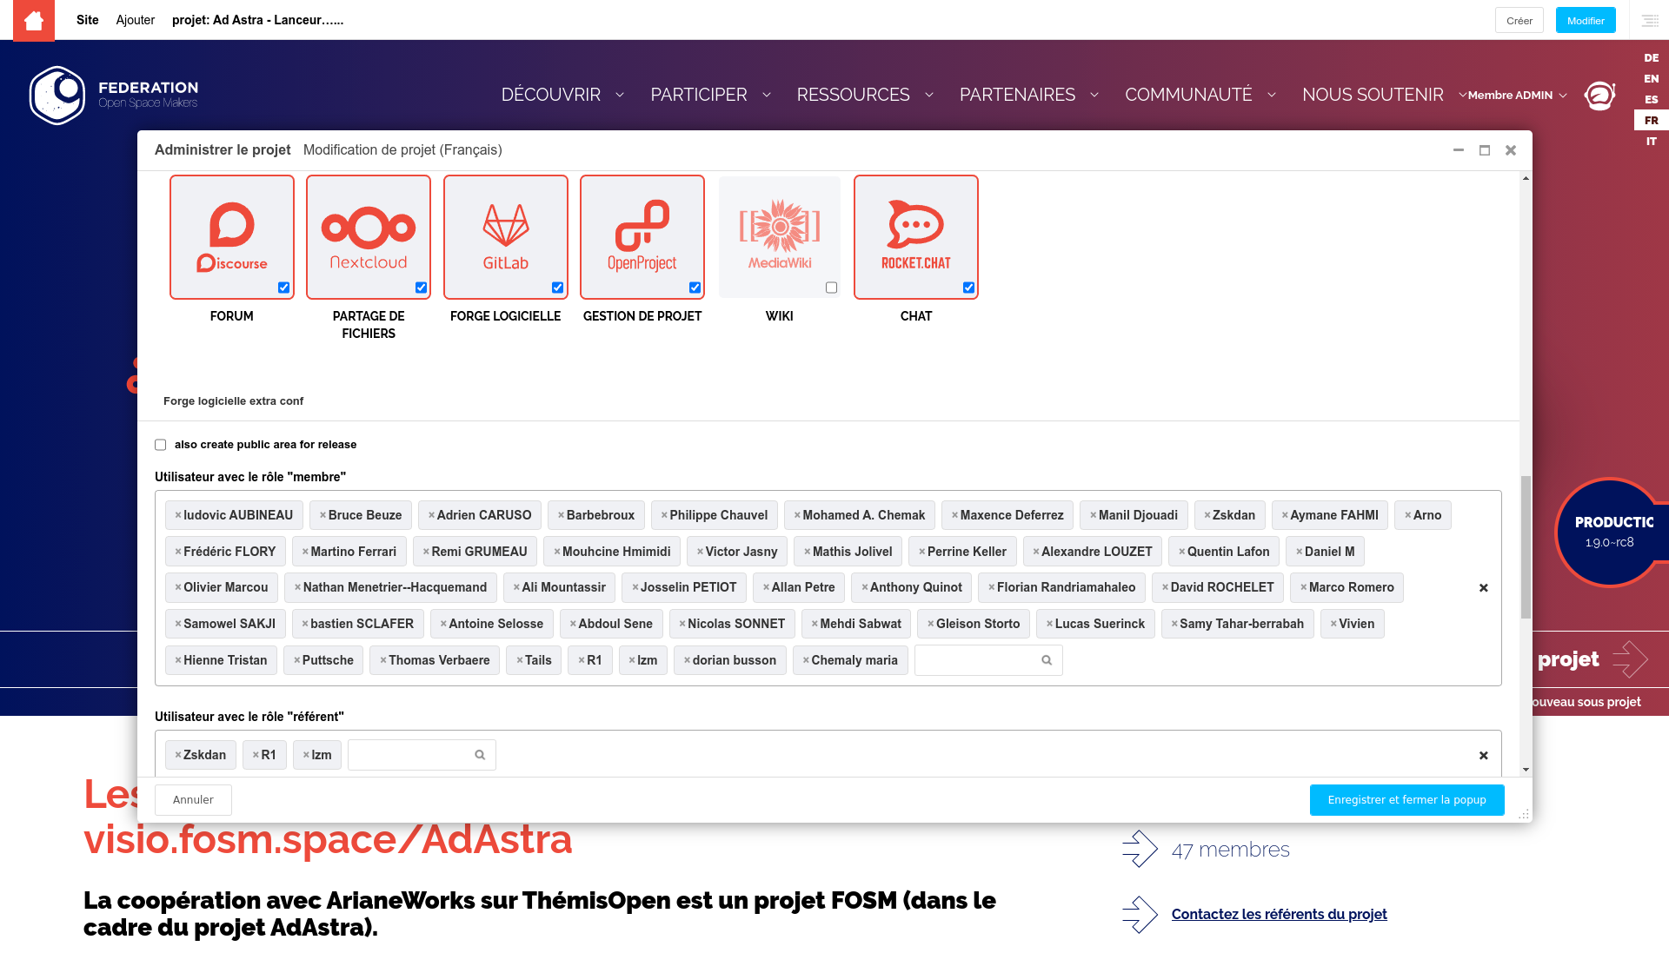1669x953 pixels.
Task: Switch language to ES
Action: tap(1651, 100)
